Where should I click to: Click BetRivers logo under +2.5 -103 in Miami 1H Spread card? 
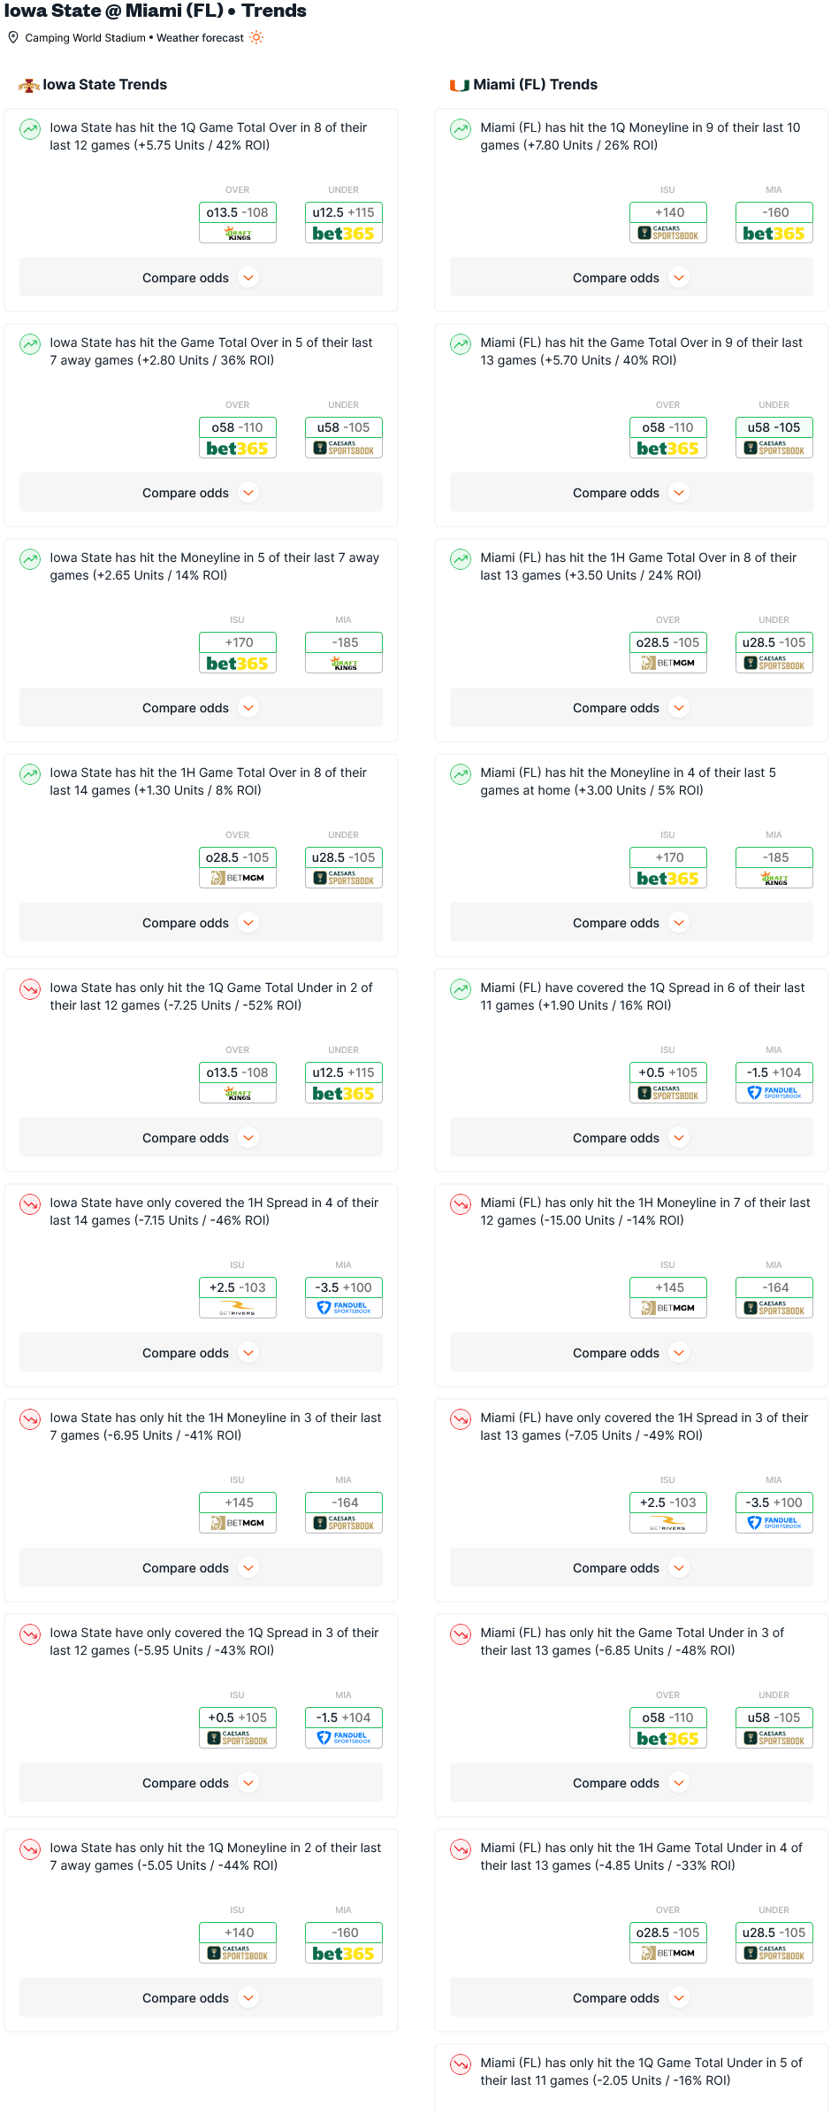[667, 1523]
